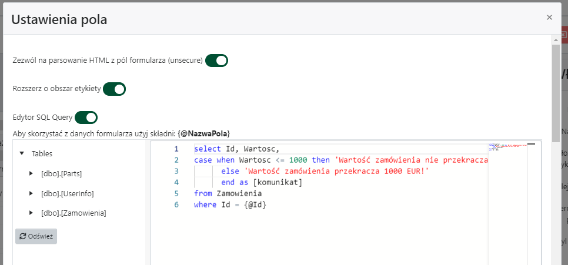Click line number 1 in SQL editor
Viewport: 568px width, 265px height.
coord(176,149)
